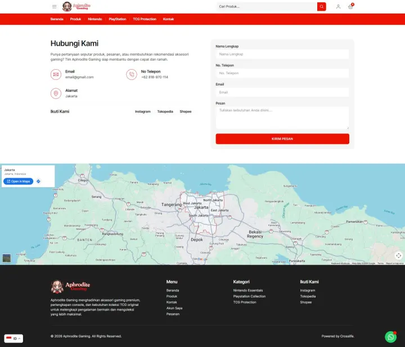This screenshot has width=405, height=347.
Task: Click footer Produk menu link
Action: pyautogui.click(x=172, y=296)
